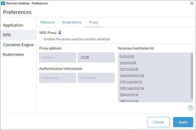Open the help question mark icon

coord(191,108)
